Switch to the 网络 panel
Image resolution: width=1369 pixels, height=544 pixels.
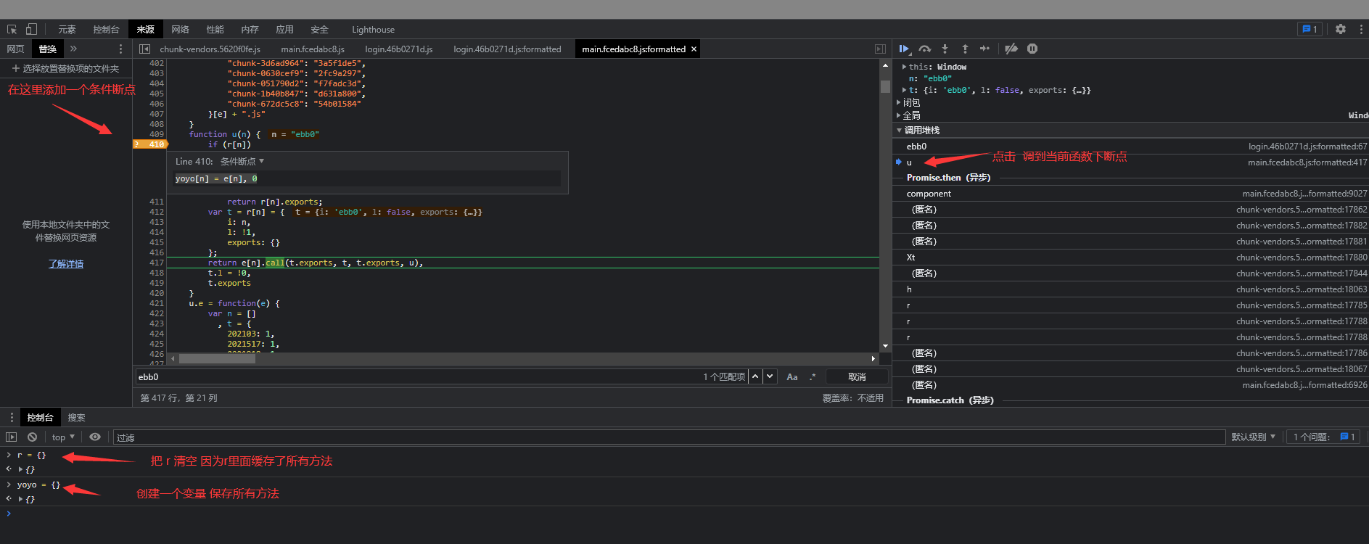(x=180, y=29)
